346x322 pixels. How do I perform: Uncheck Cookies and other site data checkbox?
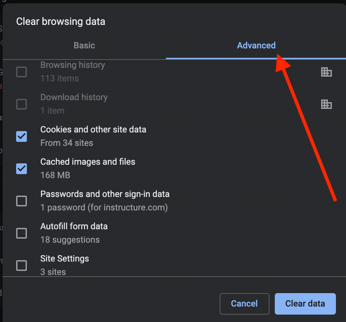click(21, 136)
